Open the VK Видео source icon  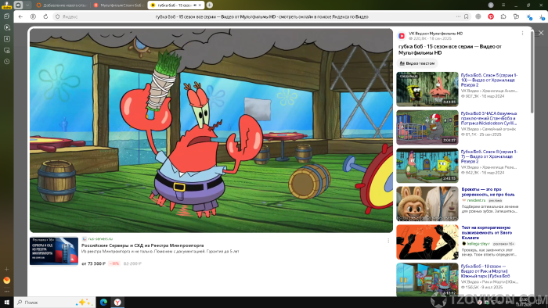click(x=402, y=36)
